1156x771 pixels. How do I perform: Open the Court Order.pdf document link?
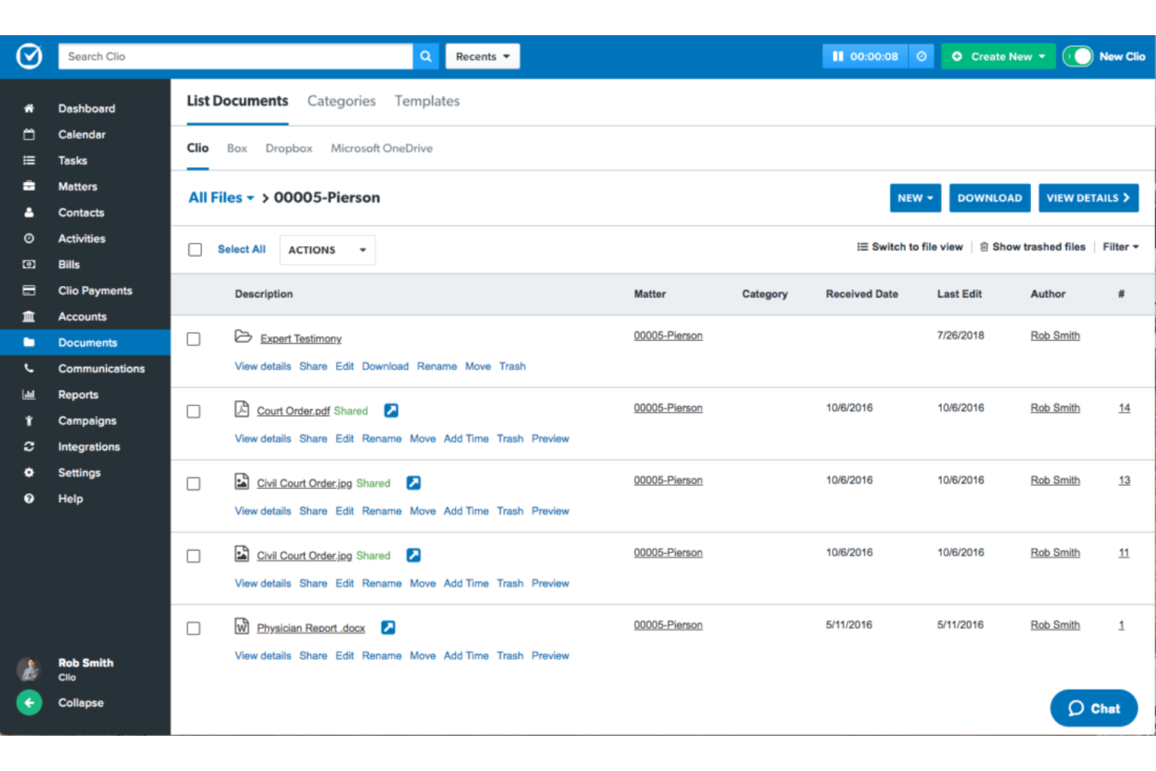pos(294,411)
